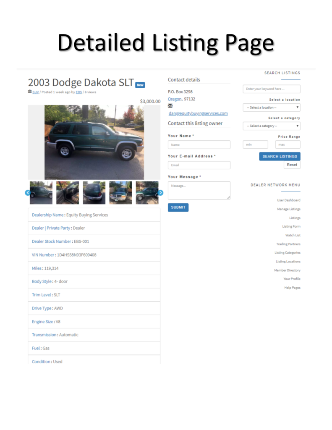Focus the Your Name input field
The width and height of the screenshot is (332, 430).
(x=199, y=145)
